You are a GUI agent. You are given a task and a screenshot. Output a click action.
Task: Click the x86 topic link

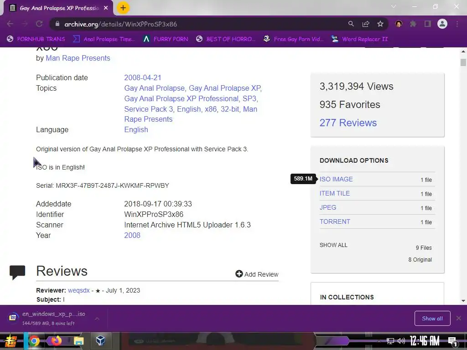click(x=211, y=109)
